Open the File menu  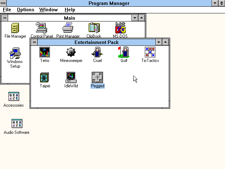tap(7, 10)
